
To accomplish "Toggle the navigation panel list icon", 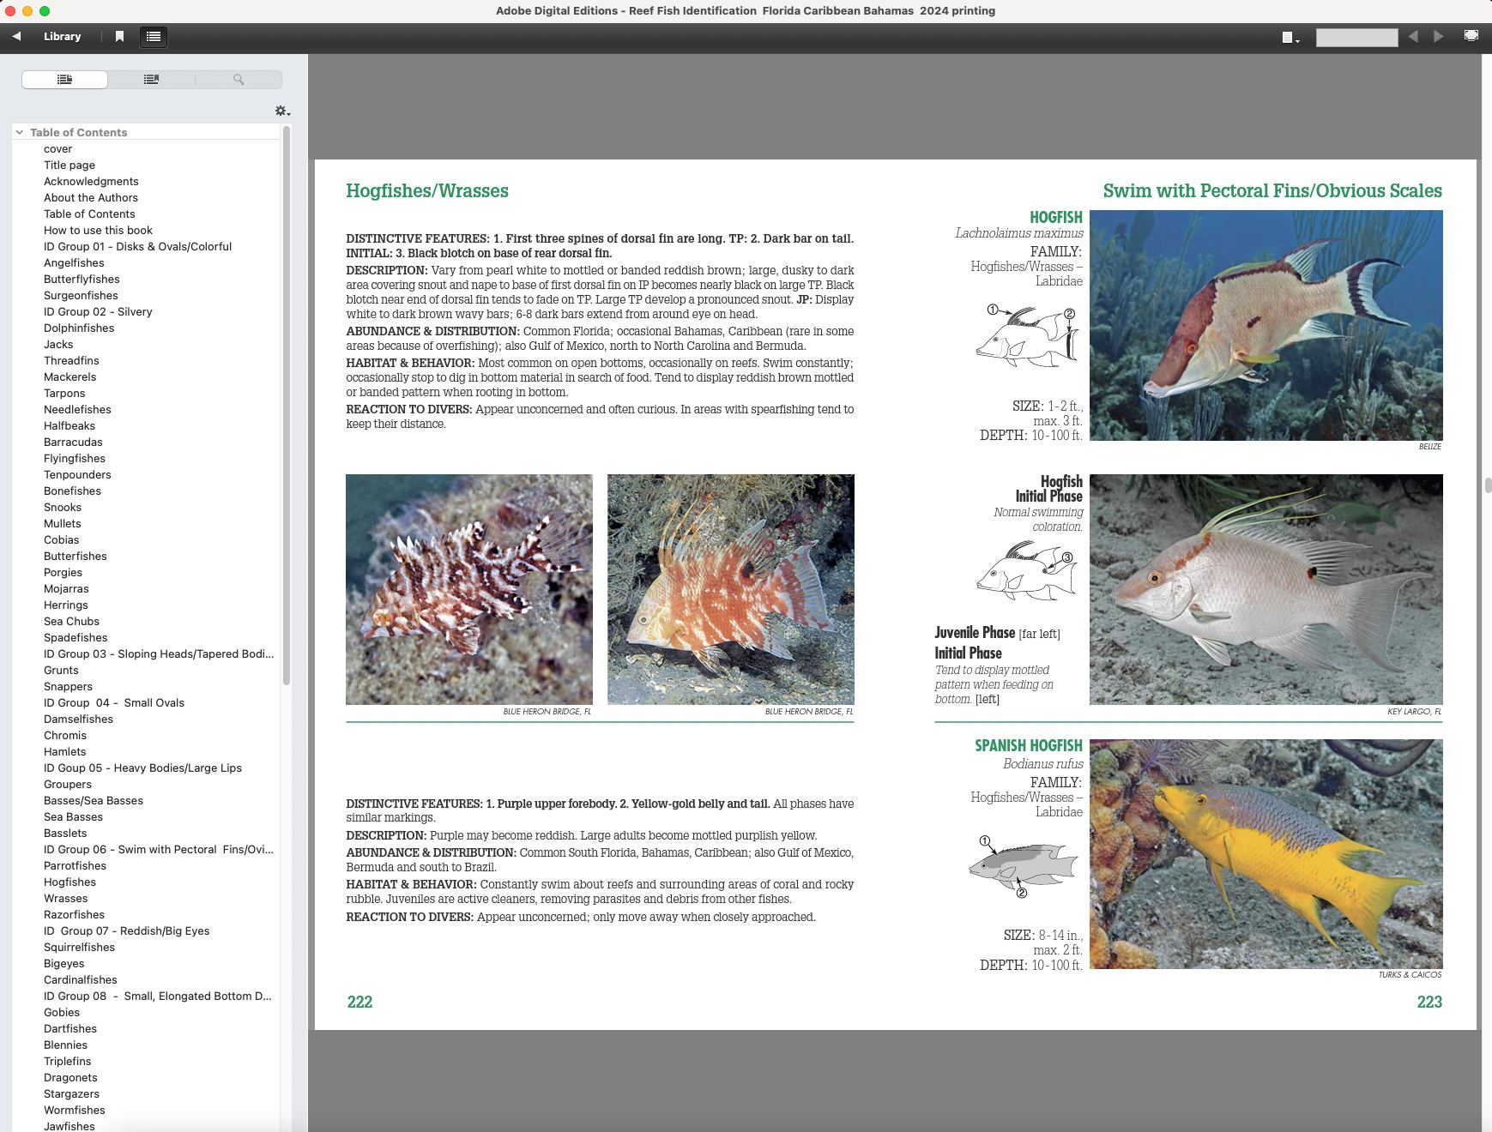I will (154, 36).
